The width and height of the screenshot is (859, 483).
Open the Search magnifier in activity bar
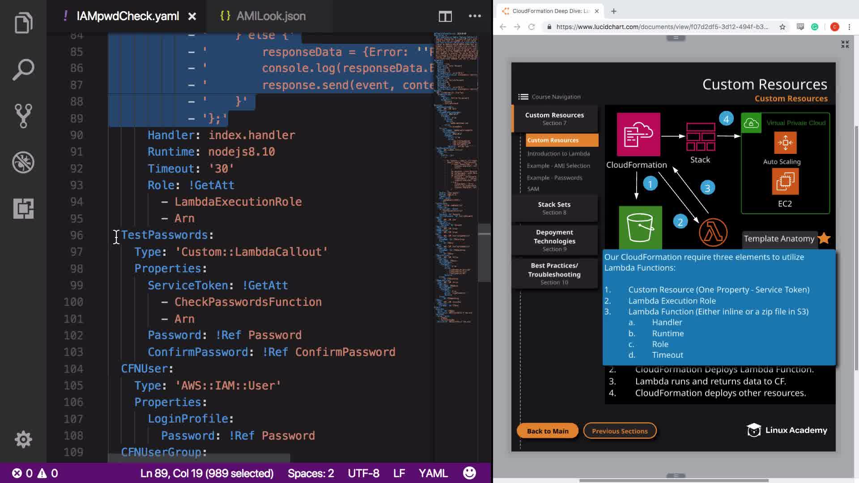coord(23,70)
